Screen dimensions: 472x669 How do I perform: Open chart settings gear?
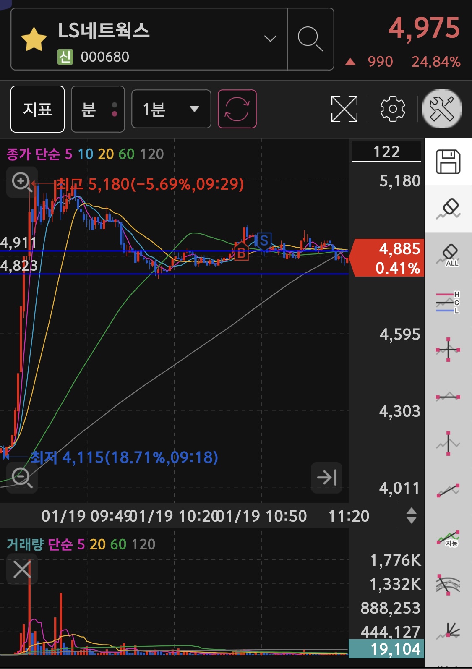pyautogui.click(x=393, y=109)
